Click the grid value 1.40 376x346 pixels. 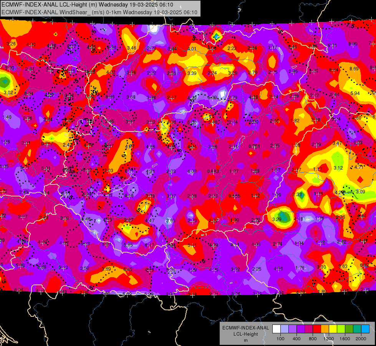click(x=7, y=117)
